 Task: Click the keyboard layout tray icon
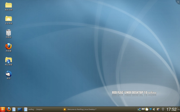pyautogui.click(x=143, y=109)
